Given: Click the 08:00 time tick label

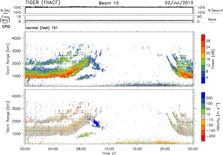Looking at the screenshot, I should (81, 149).
